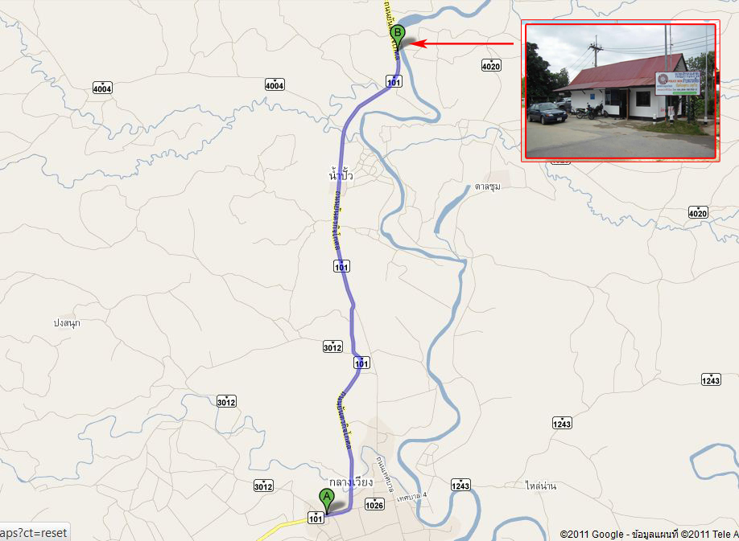
Task: Select the 4020 shield beneath the red arrow
Action: 490,65
